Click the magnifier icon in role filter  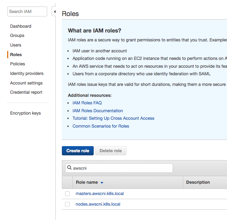pos(69,168)
